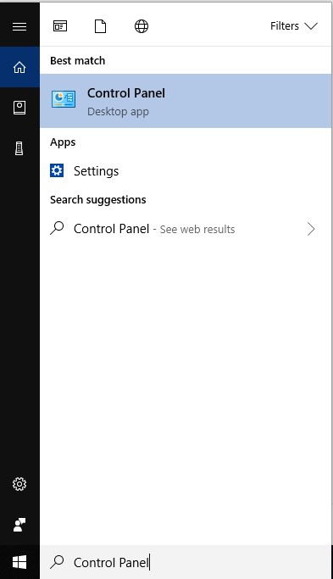Image resolution: width=333 pixels, height=579 pixels.
Task: Filter results by Web globe icon
Action: [142, 26]
